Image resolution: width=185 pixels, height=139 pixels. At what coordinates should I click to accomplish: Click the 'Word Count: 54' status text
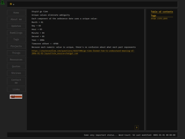[127, 135]
